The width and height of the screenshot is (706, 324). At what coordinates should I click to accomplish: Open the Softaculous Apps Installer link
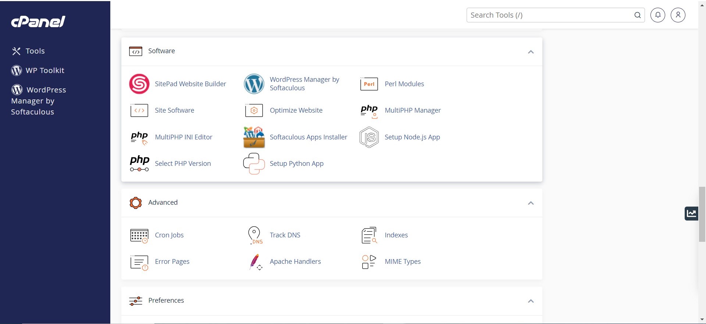click(309, 137)
